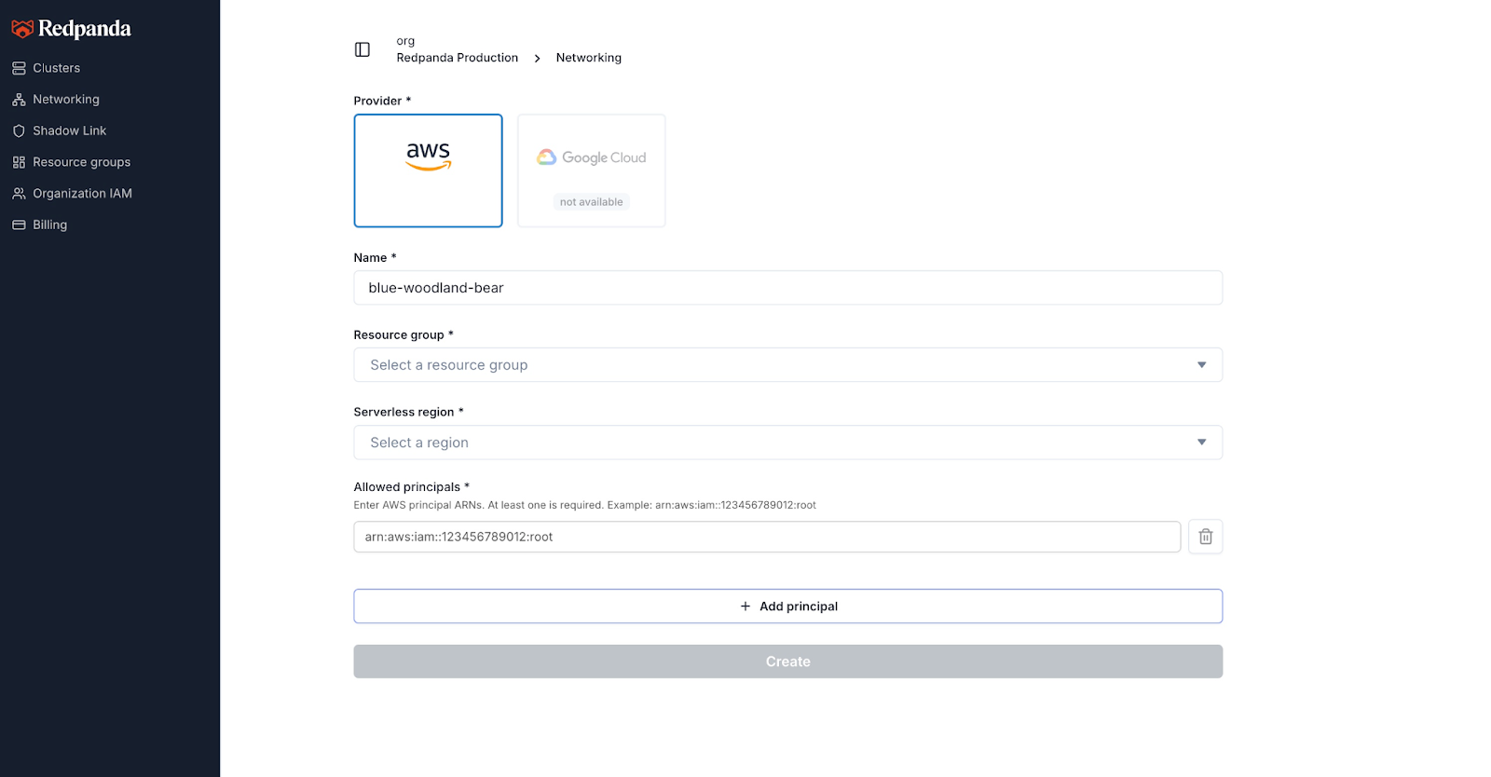
Task: Click the Serverless region dropdown arrow
Action: (1201, 443)
